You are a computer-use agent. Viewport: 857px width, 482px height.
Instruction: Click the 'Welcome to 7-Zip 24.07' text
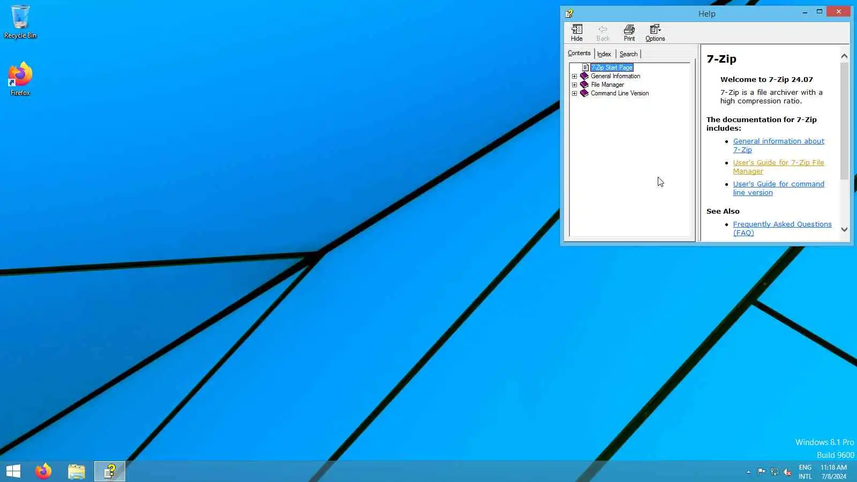point(766,79)
